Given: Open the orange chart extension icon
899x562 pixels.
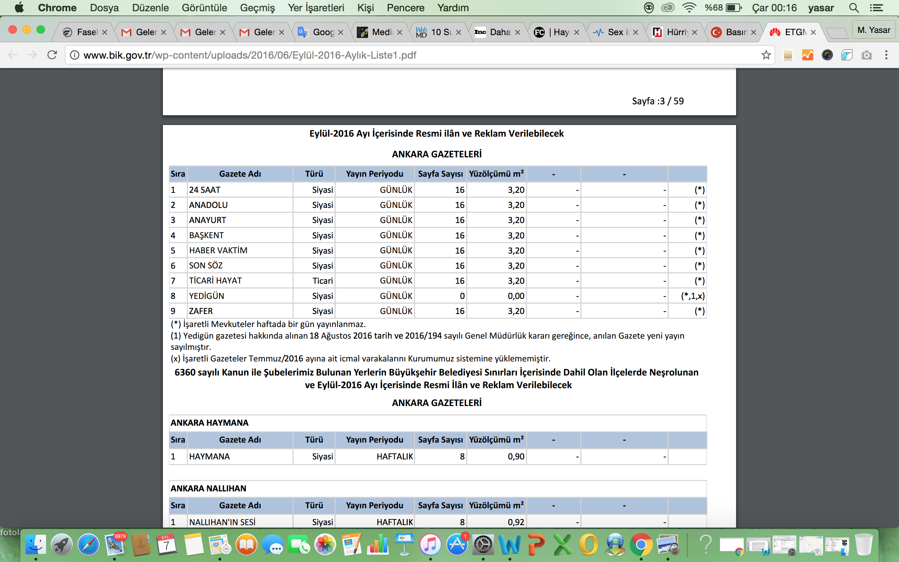Looking at the screenshot, I should (x=807, y=55).
